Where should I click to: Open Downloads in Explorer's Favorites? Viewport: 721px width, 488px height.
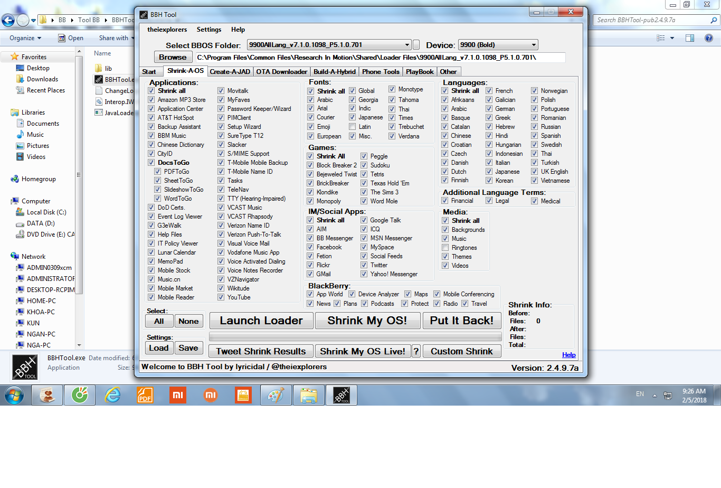pos(42,79)
